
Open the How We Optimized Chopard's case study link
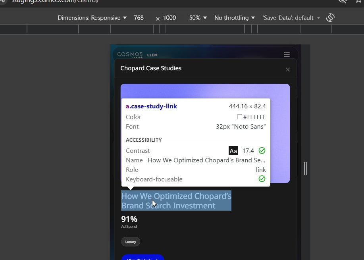(176, 201)
